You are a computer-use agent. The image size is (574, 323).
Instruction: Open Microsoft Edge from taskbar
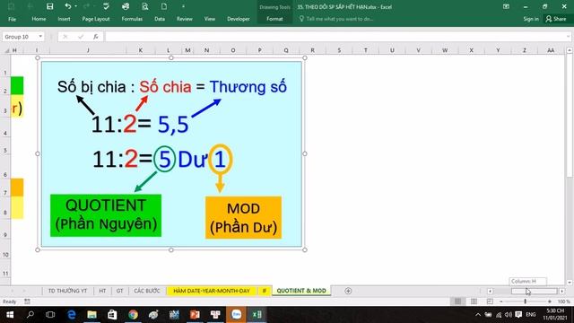pos(72,315)
